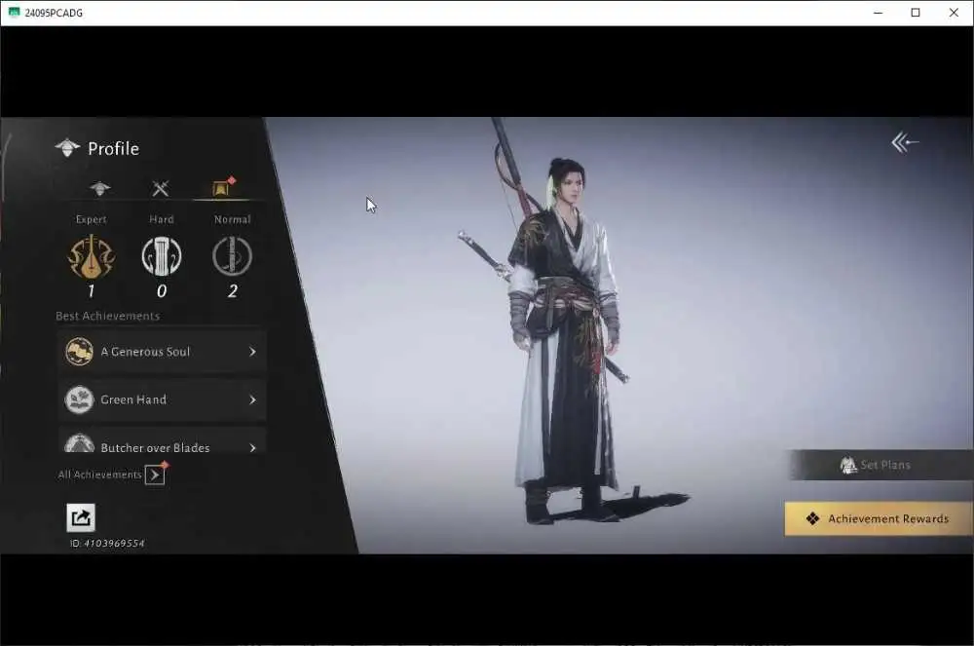974x646 pixels.
Task: Expand the A Generous Soul chevron
Action: 252,352
